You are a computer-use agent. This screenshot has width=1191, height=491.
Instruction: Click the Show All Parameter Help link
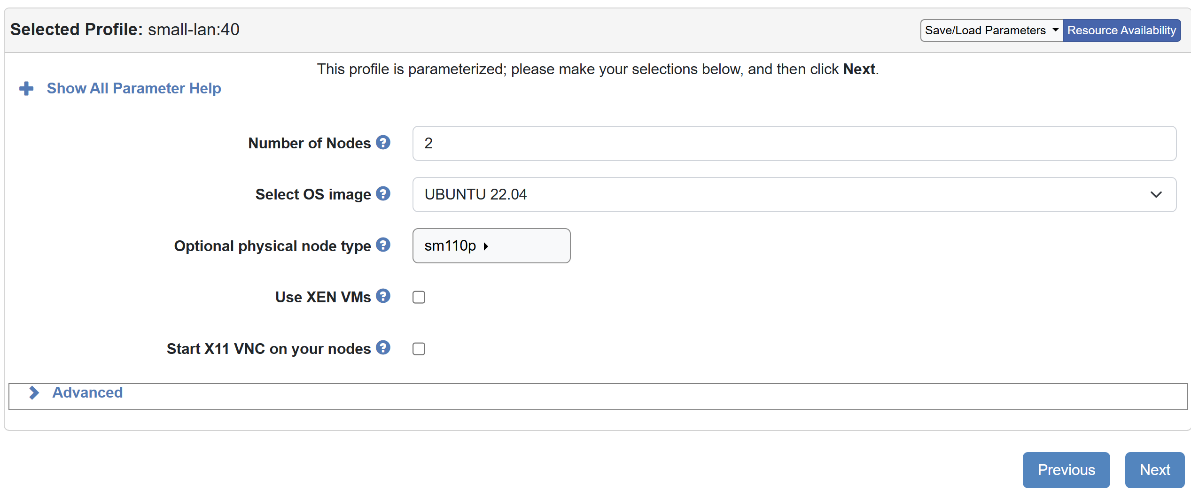134,88
